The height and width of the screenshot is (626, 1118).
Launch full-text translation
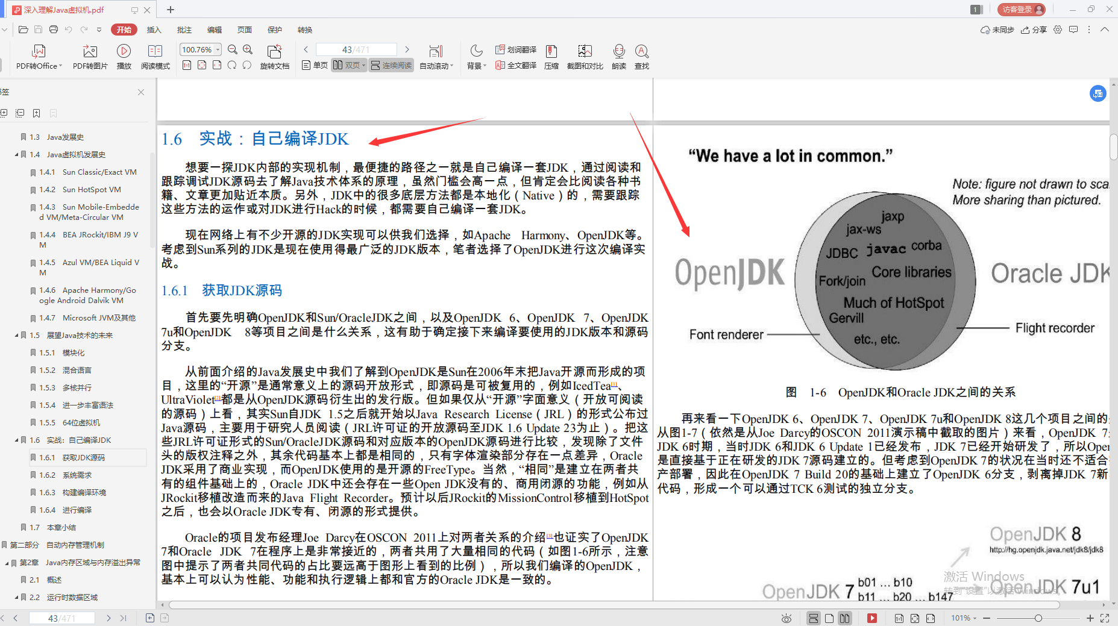click(516, 65)
